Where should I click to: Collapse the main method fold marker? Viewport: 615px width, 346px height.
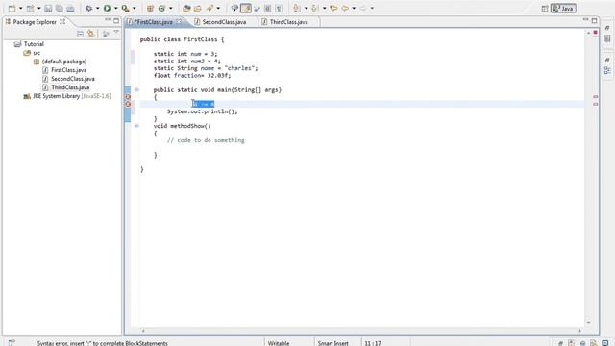click(136, 89)
